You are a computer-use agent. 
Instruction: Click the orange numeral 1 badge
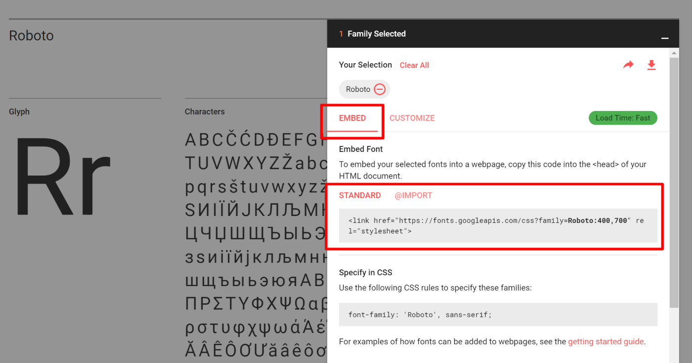pyautogui.click(x=341, y=34)
